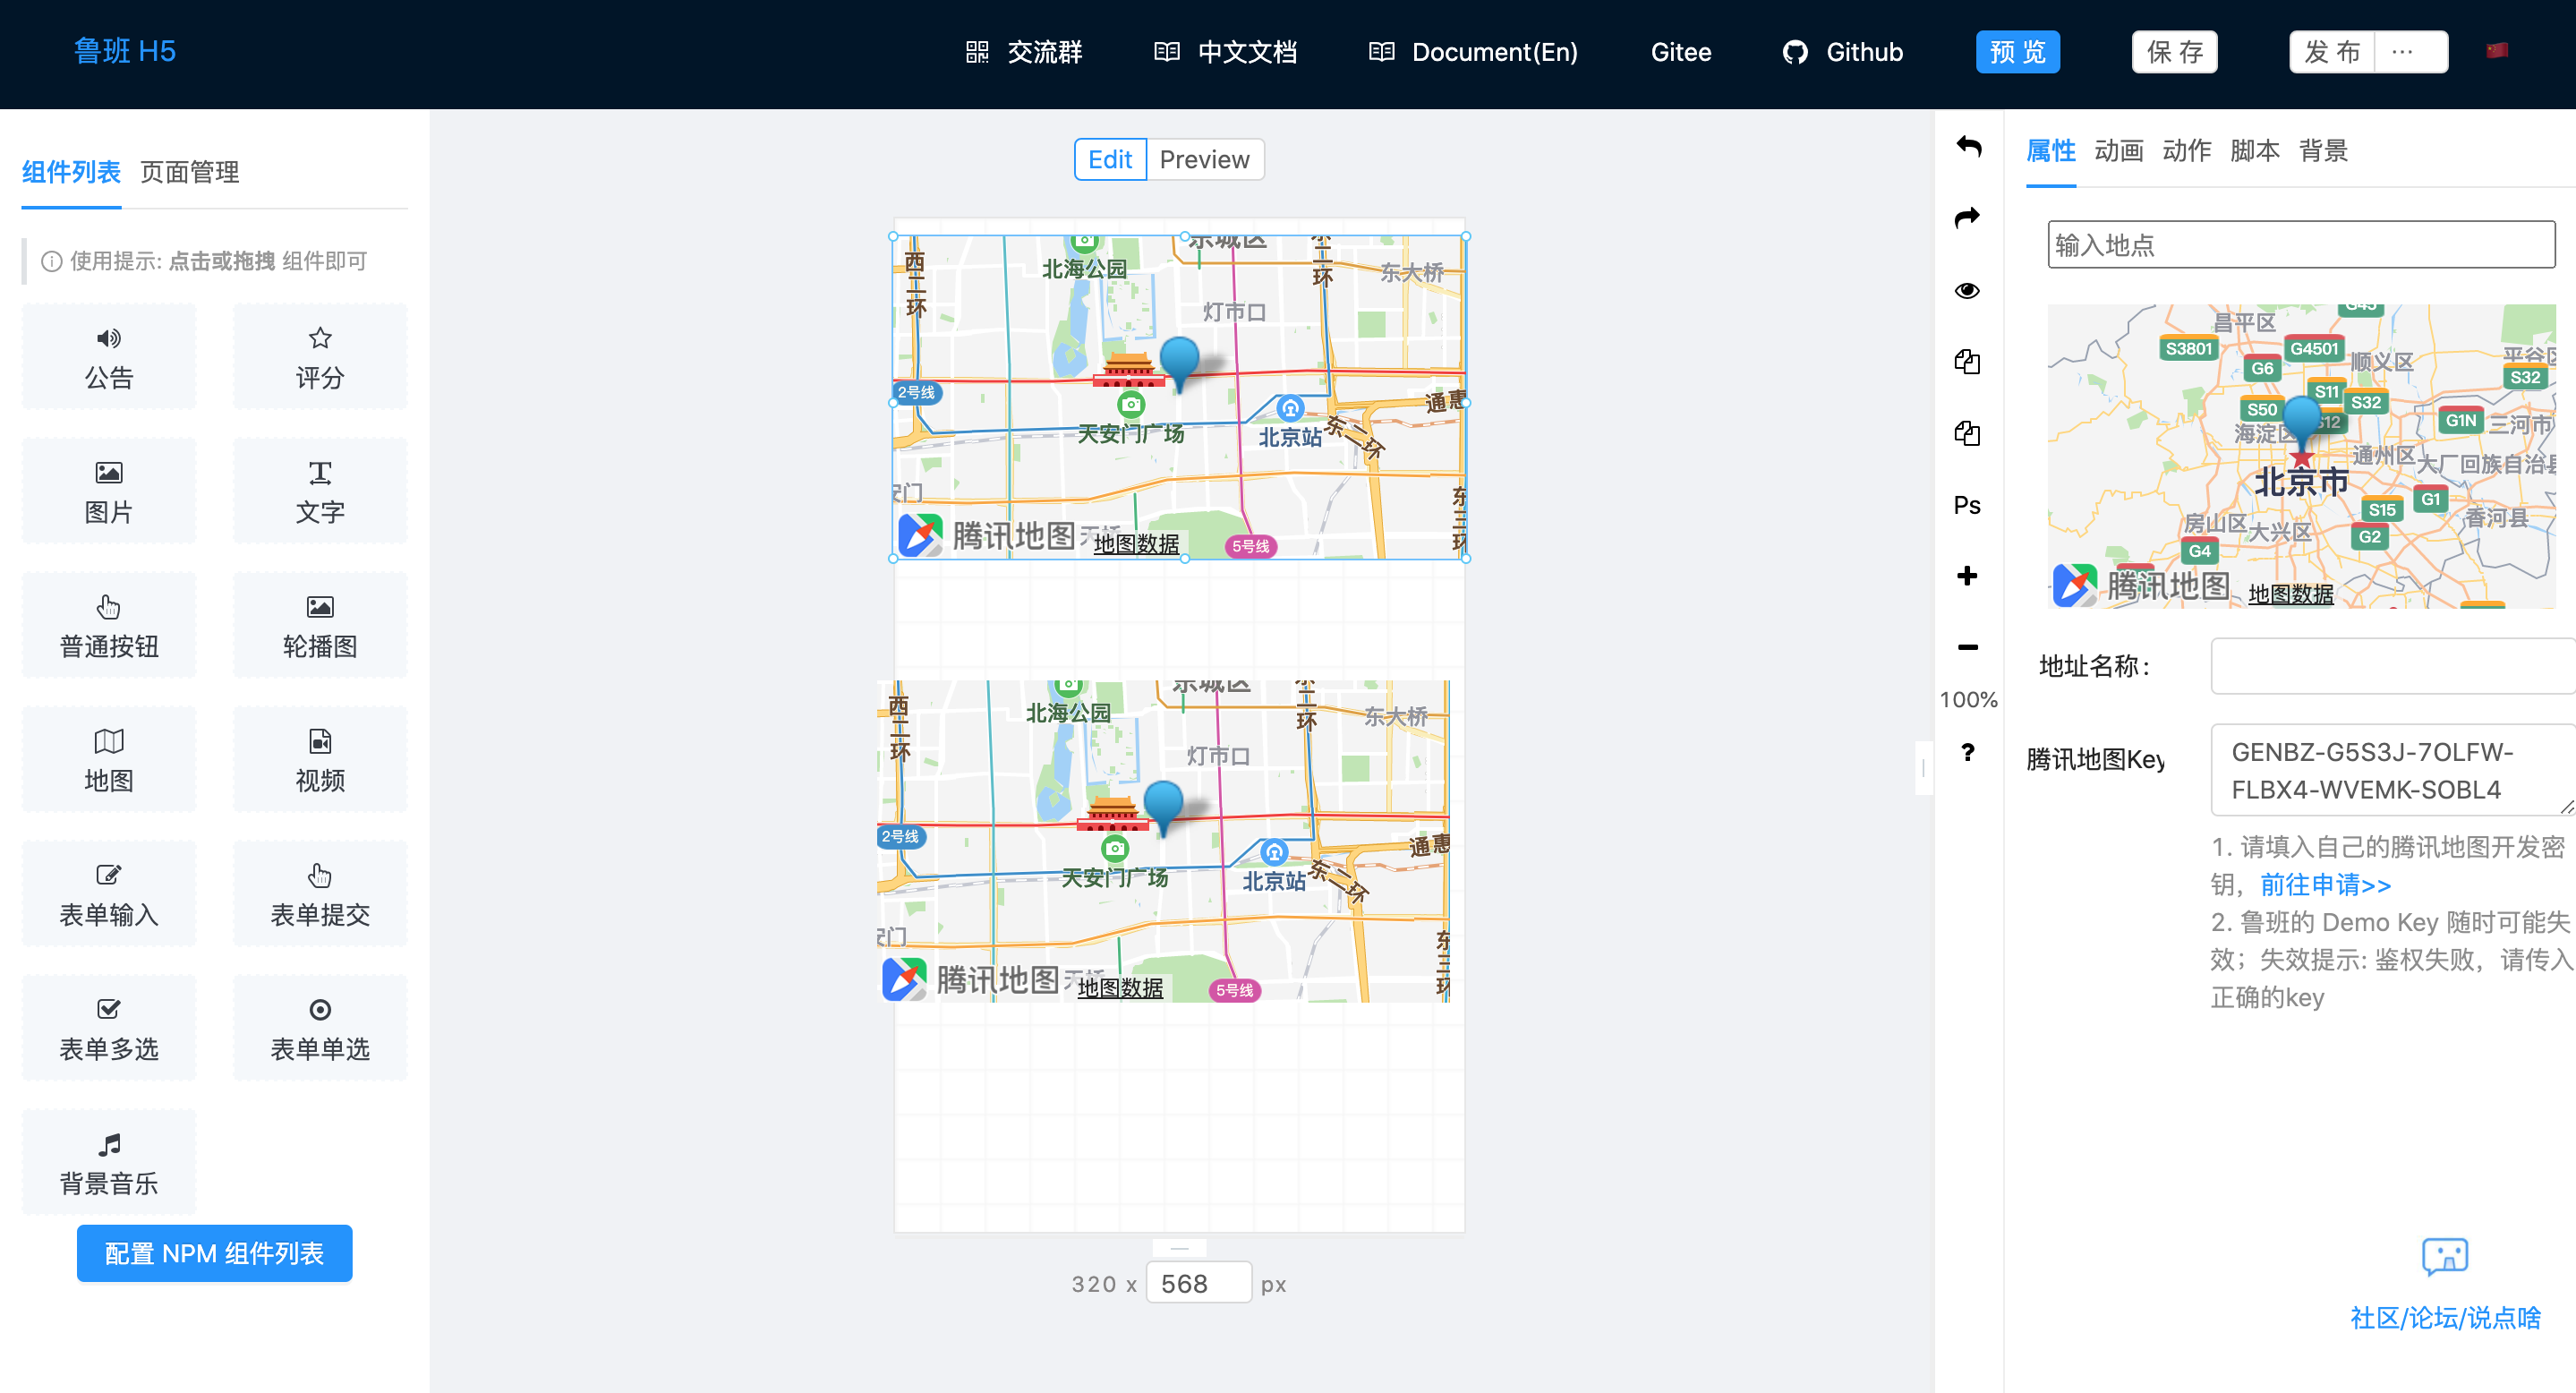Open the help question mark icon
Image resolution: width=2576 pixels, height=1393 pixels.
[1967, 752]
